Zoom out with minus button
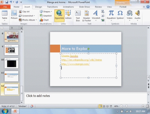Viewport: 150px width, 114px height. 121,106
